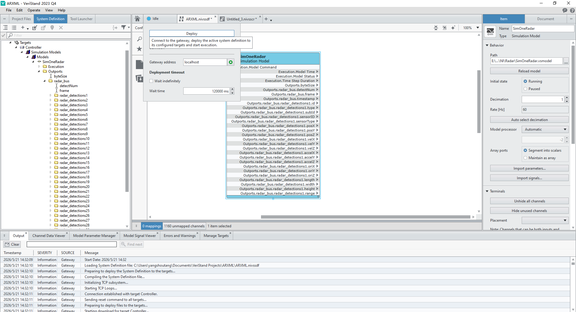Open the Operate menu
The height and width of the screenshot is (312, 576).
[x=34, y=10]
